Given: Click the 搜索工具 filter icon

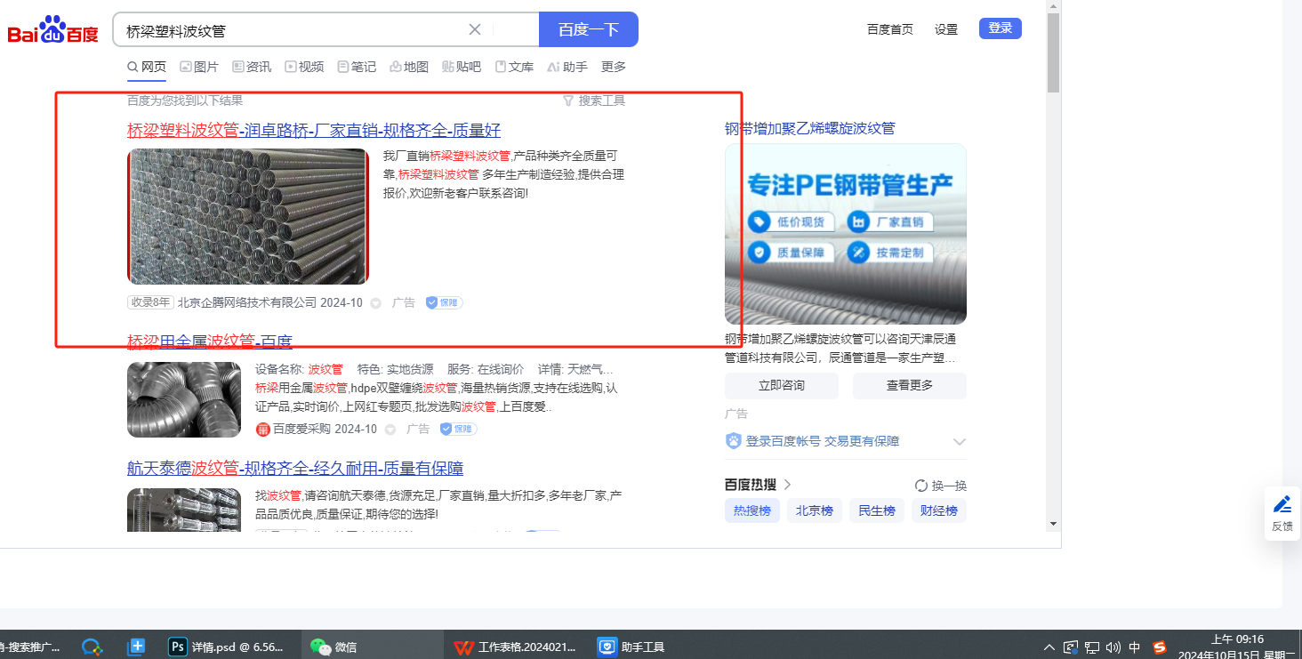Looking at the screenshot, I should pos(568,101).
